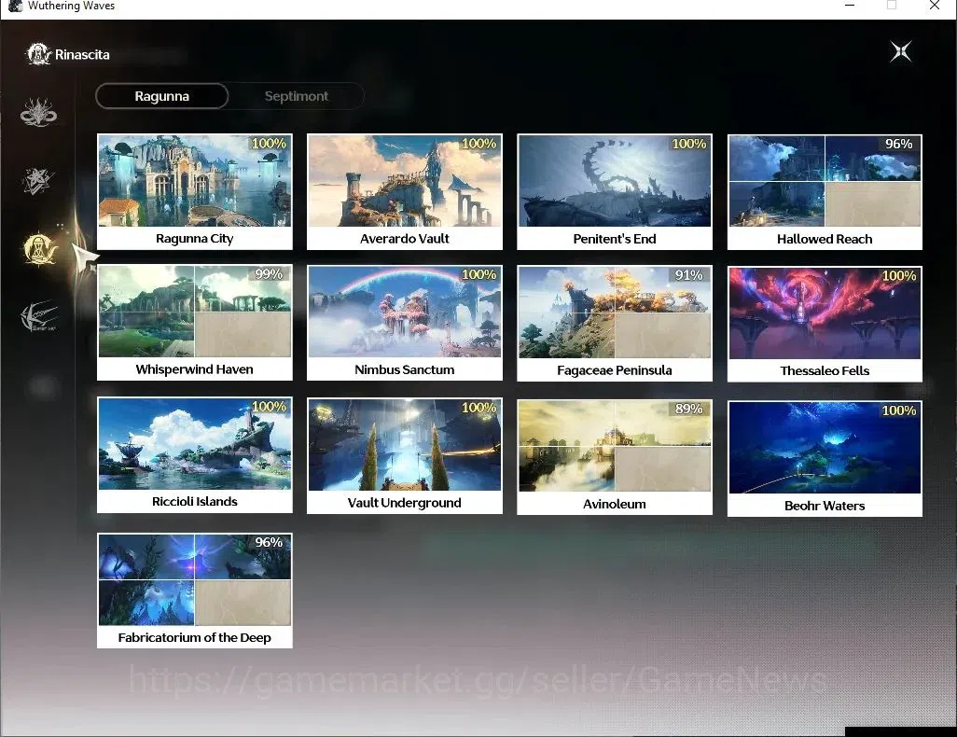Click the Rinascita region title text
Viewport: 957px width, 737px height.
[82, 54]
